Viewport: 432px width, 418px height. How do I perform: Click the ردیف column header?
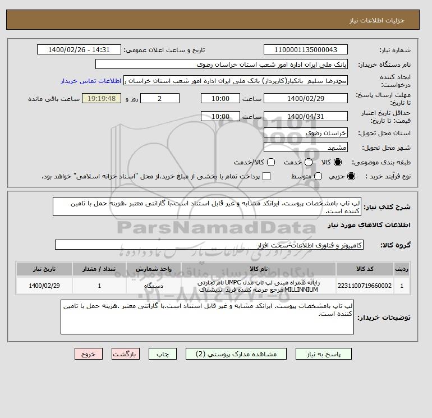tap(402, 269)
